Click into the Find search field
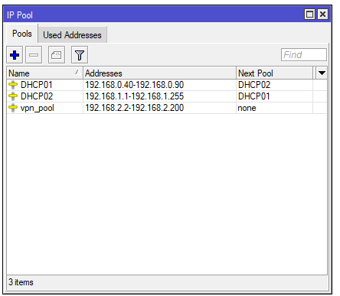This screenshot has width=340, height=296. pos(304,55)
